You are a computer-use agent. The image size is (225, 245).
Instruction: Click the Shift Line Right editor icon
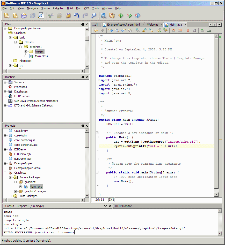(180, 30)
